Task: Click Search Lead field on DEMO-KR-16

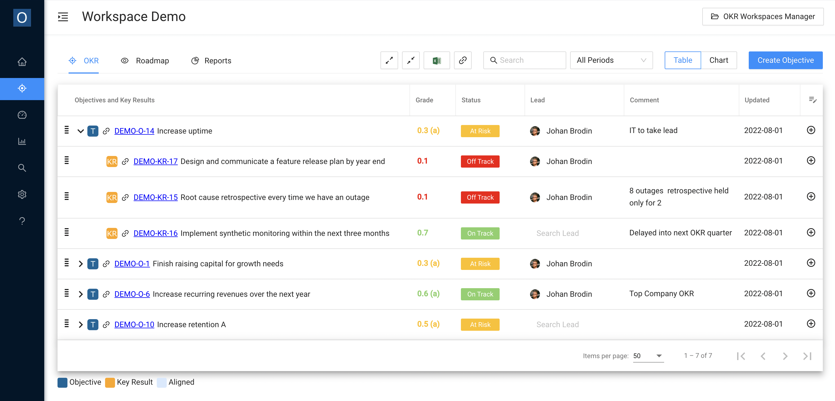Action: tap(557, 233)
